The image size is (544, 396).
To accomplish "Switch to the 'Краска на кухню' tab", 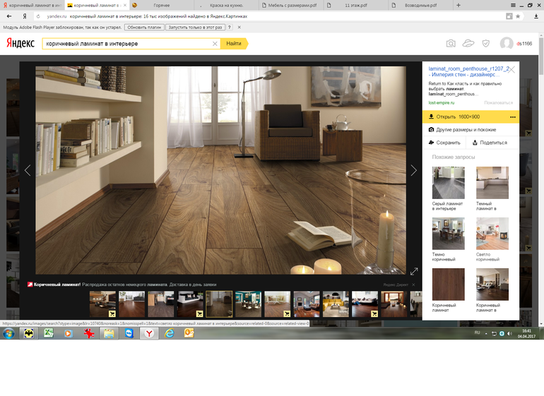I will click(227, 5).
